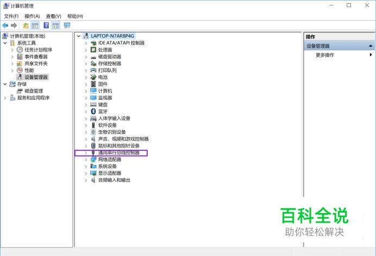Click the 任务计划程序 clock icon
This screenshot has height=256, width=376.
pos(20,50)
